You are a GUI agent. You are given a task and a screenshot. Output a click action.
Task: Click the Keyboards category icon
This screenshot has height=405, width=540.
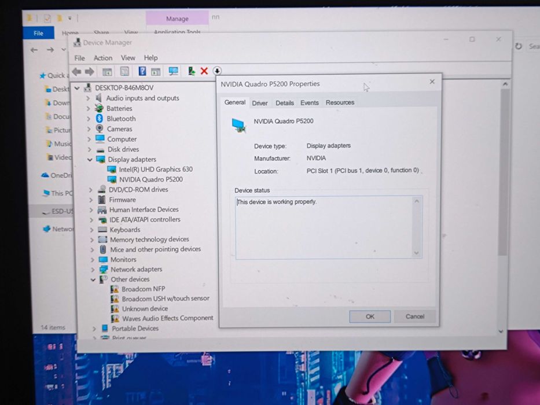point(102,229)
